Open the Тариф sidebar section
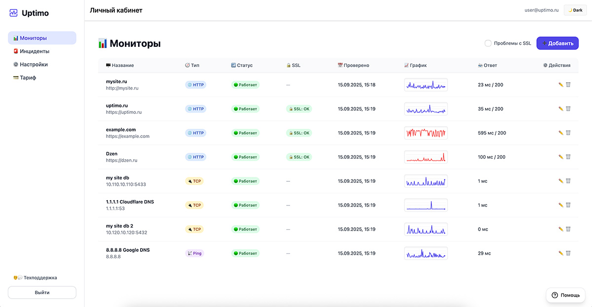This screenshot has width=592, height=307. (28, 78)
